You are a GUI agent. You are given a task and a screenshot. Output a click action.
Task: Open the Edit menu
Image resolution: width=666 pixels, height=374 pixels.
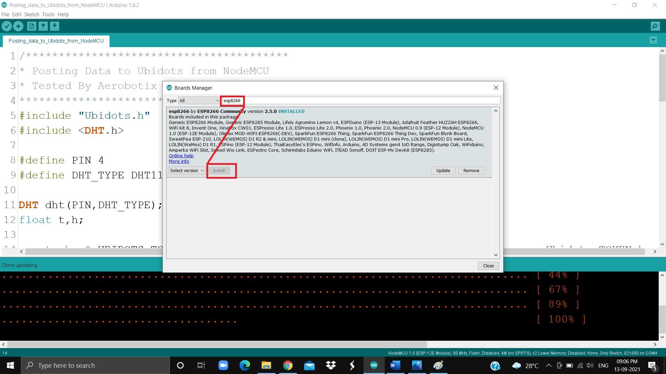pos(17,15)
